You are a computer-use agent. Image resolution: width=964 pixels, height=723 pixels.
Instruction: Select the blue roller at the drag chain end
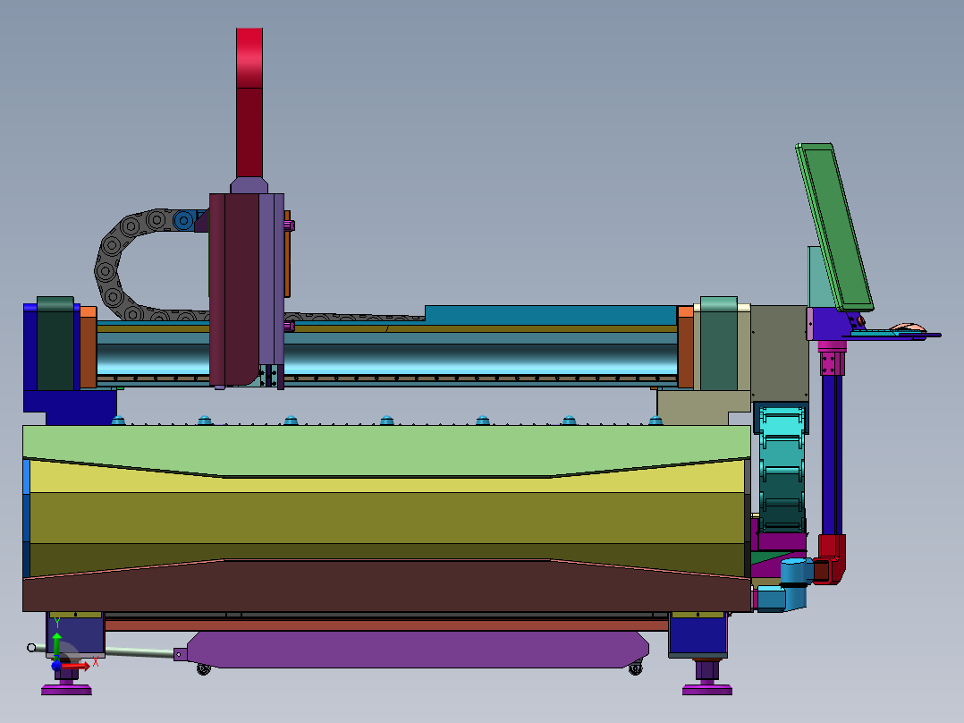click(x=183, y=220)
